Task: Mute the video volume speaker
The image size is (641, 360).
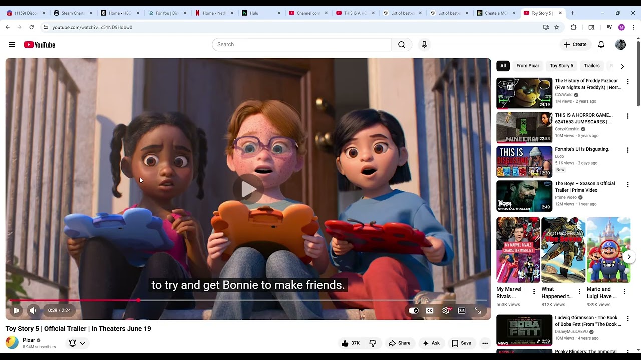Action: pos(33,310)
